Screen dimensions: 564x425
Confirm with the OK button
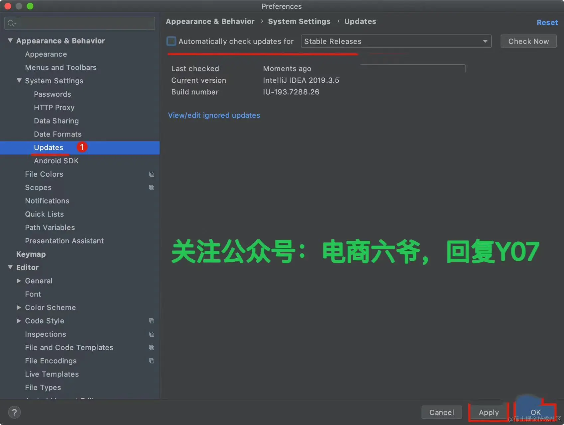click(x=535, y=412)
